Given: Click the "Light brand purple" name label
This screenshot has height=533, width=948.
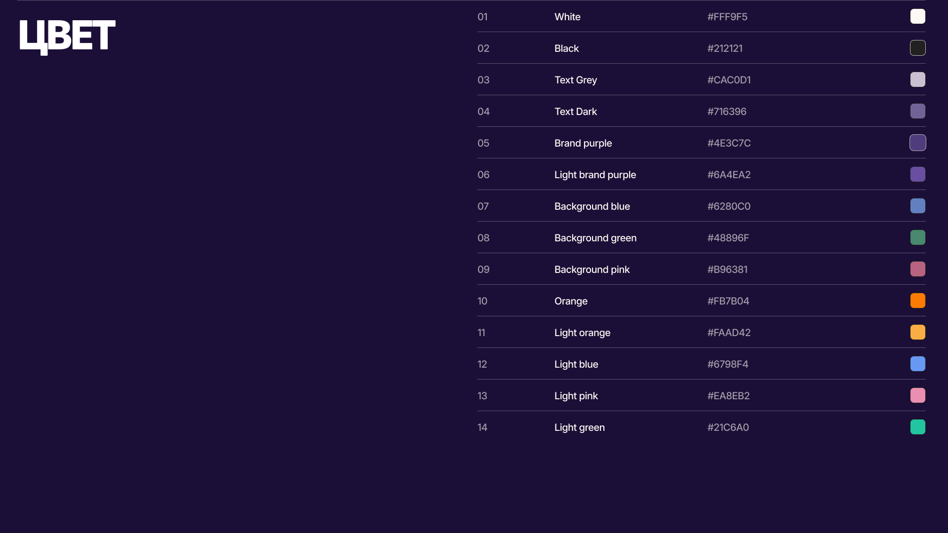Looking at the screenshot, I should point(595,175).
